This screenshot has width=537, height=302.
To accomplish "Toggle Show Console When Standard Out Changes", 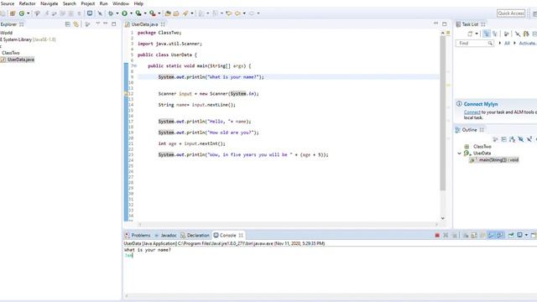I will (491, 235).
